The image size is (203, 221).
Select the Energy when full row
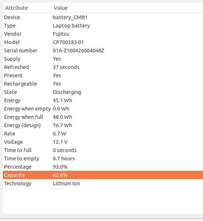click(x=103, y=117)
